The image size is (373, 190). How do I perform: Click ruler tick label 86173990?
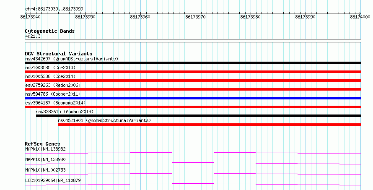[x=305, y=17]
